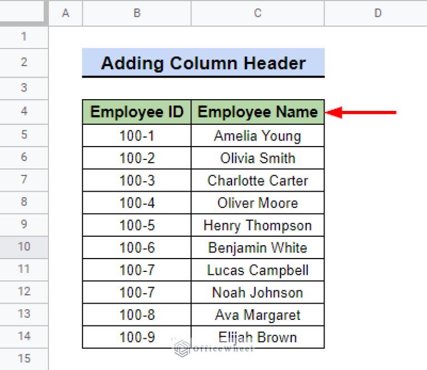Viewport: 427px width, 370px height.
Task: Select the 'Lucas Campbell' cell
Action: coord(258,270)
